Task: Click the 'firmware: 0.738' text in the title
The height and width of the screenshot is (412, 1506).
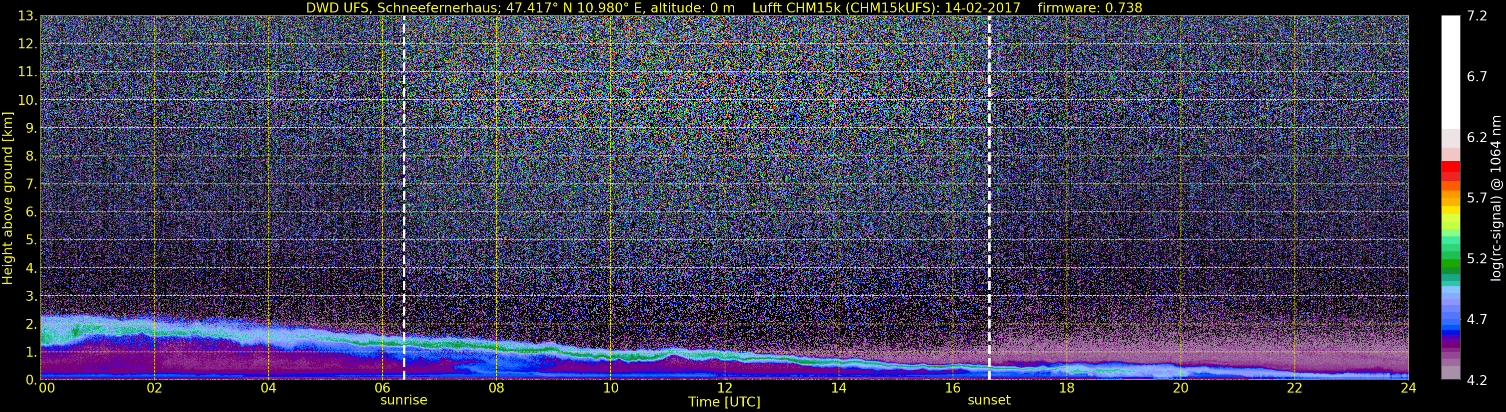Action: [x=1090, y=7]
